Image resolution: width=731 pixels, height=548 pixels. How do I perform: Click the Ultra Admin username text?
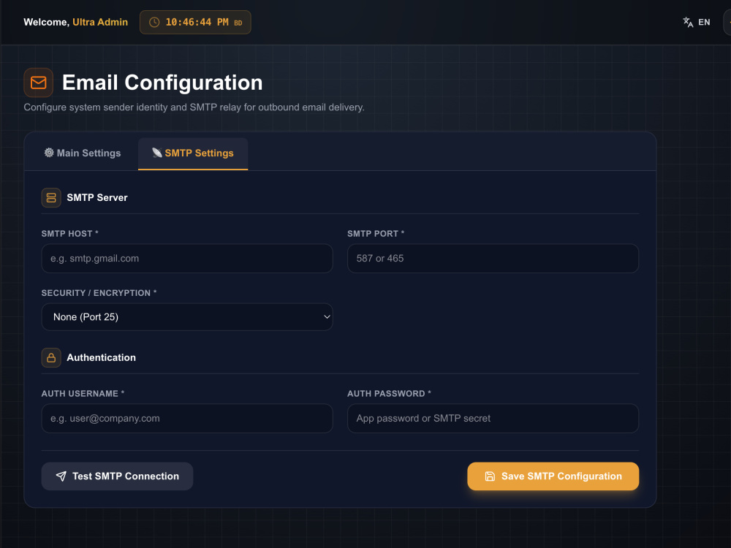coord(100,23)
